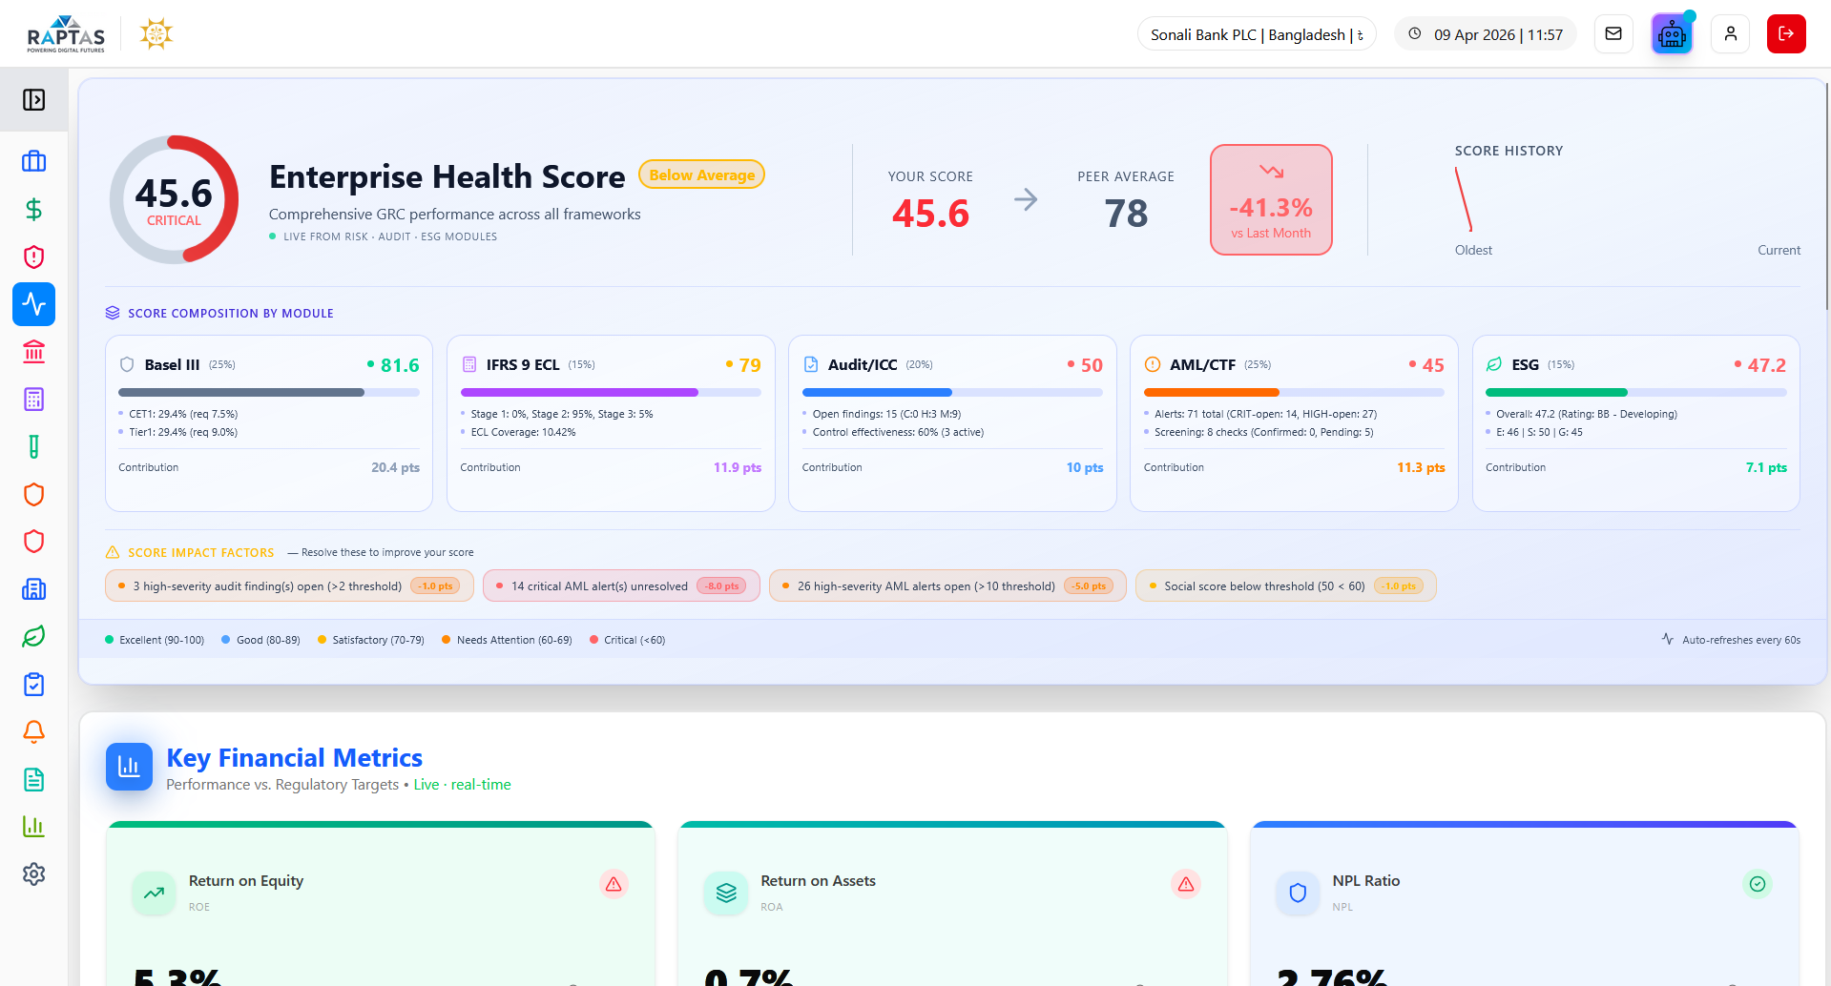Click the IFRS 9 ECL progress bar
This screenshot has height=986, width=1831.
point(611,392)
